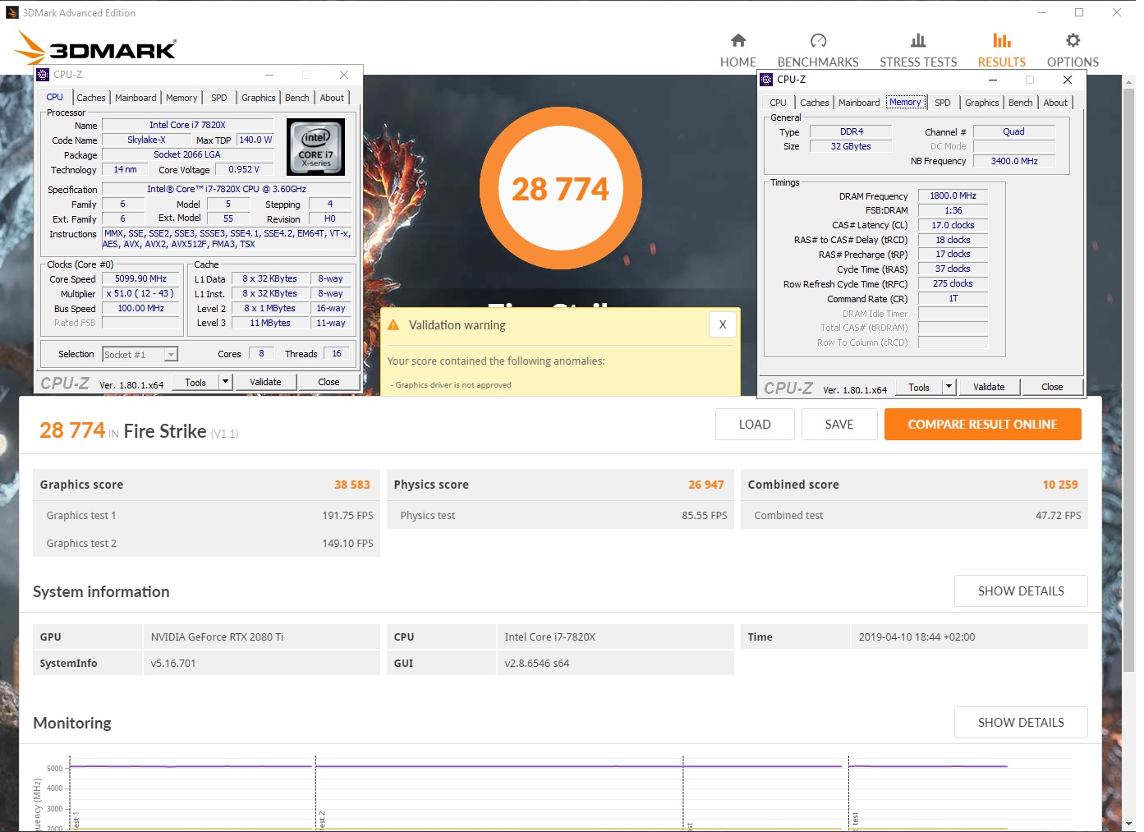This screenshot has height=832, width=1144.
Task: Minimize the right CPU-Z window
Action: [993, 80]
